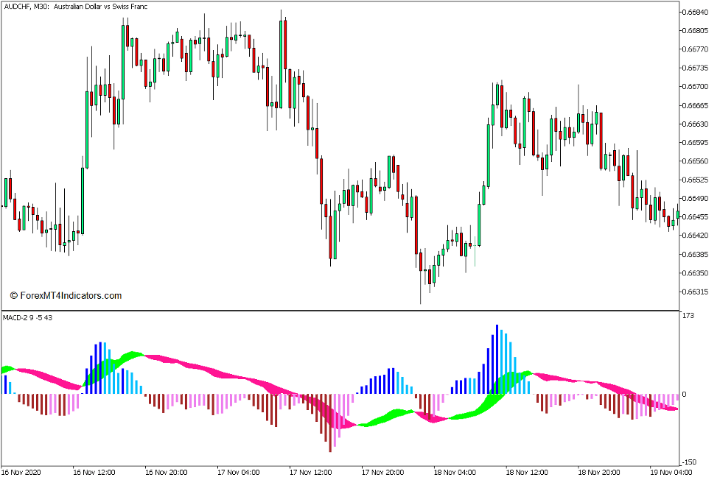
Task: Select a red candle at the chart's right edge
Action: tap(671, 221)
